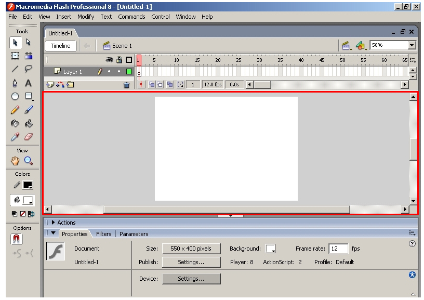Viewport: 424px width, 300px height.
Task: Toggle Onion Skin Outlines button
Action: [160, 85]
